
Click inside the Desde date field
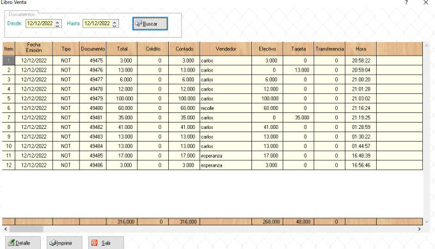[x=40, y=24]
